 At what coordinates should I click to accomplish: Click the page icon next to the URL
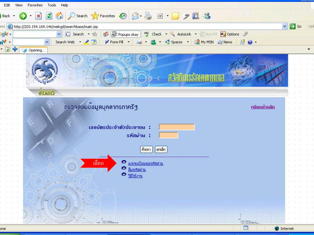[10, 26]
